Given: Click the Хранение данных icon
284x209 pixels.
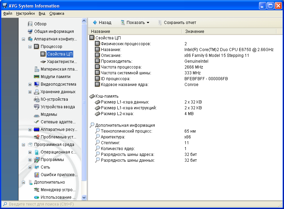Looking at the screenshot, I should 37,92.
